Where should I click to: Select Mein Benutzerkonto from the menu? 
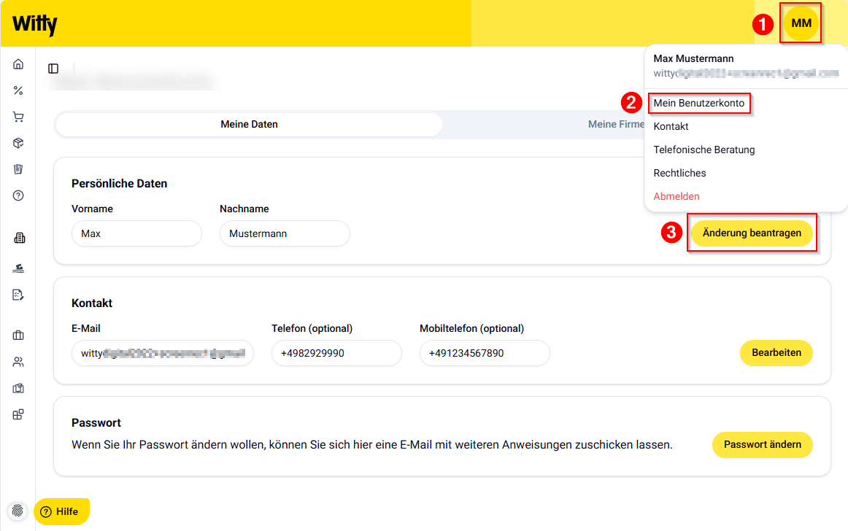(698, 103)
